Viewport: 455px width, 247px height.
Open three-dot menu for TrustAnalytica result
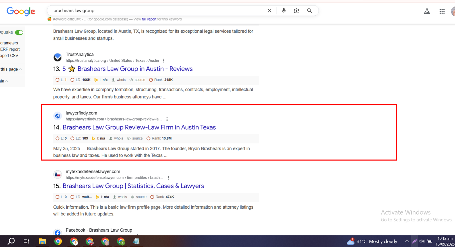[164, 61]
